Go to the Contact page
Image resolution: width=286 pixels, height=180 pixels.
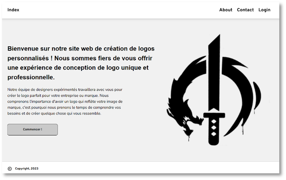(245, 10)
